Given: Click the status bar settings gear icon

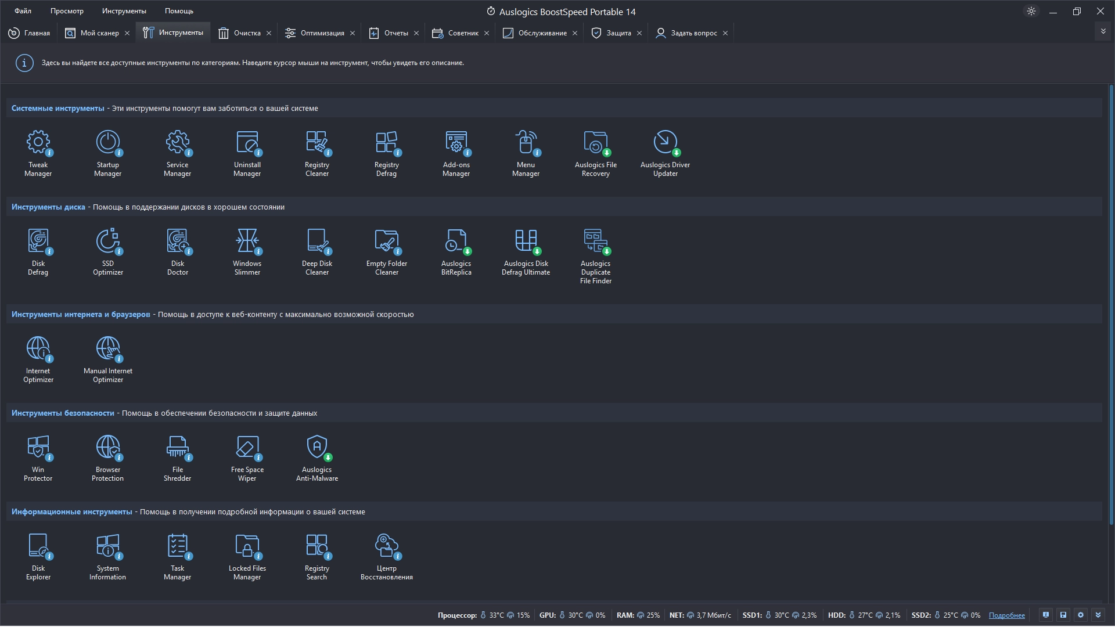Looking at the screenshot, I should click(1081, 615).
